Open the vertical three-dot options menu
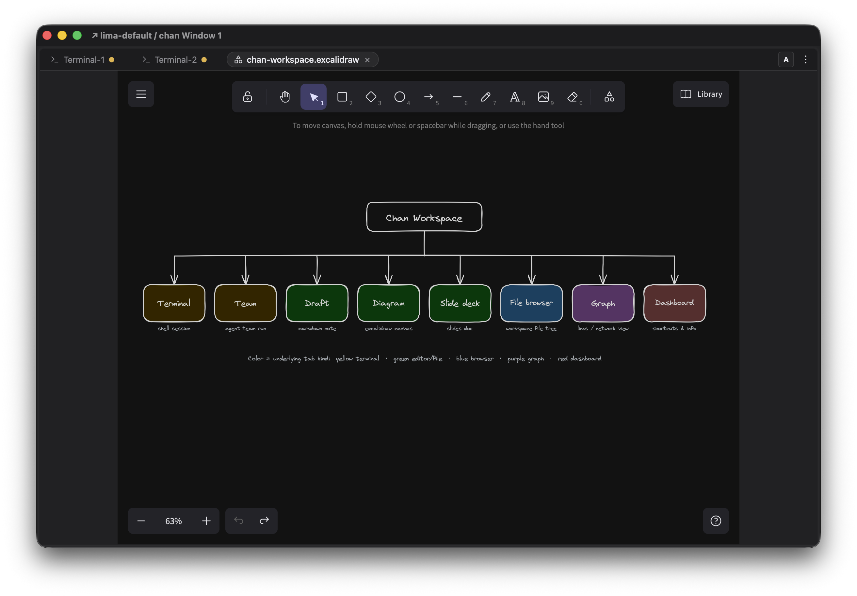The height and width of the screenshot is (596, 857). pos(805,60)
